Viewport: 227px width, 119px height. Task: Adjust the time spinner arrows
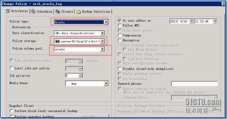tap(215, 21)
